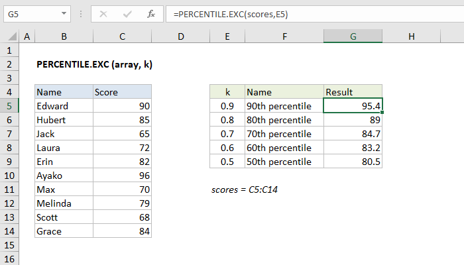
Task: Select the cell containing Jack
Action: click(x=64, y=134)
